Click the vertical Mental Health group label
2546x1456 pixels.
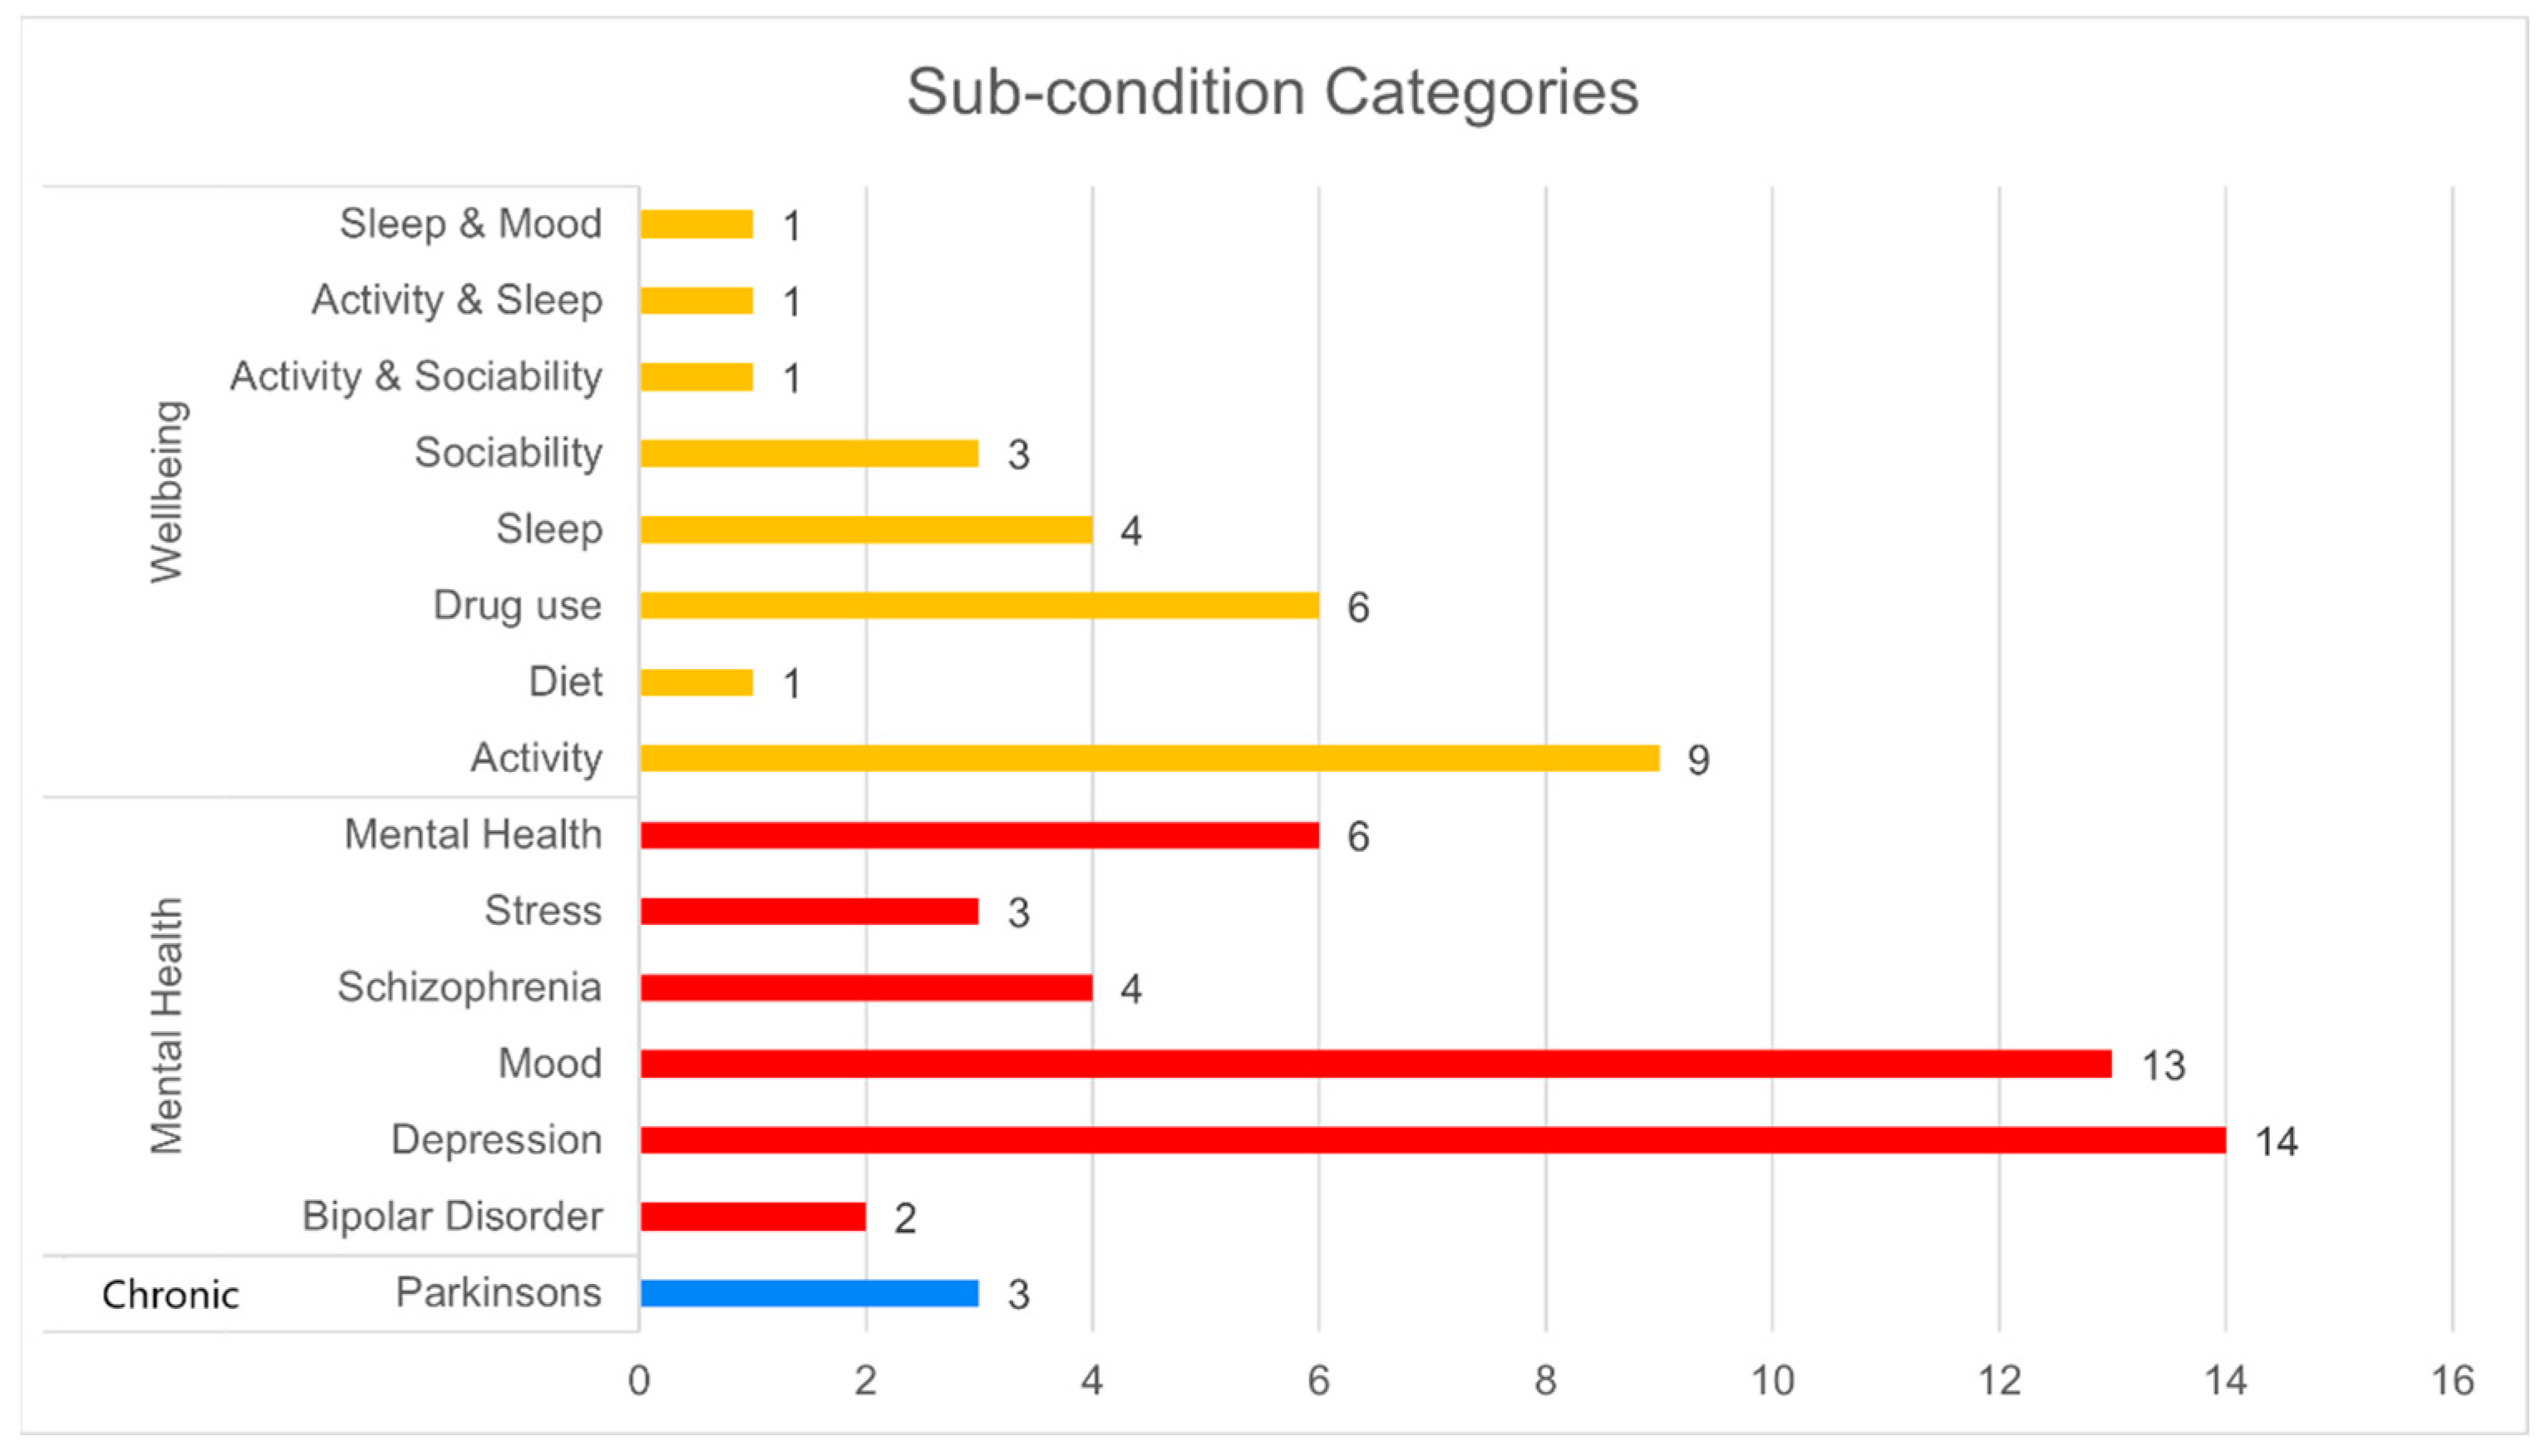click(x=167, y=1026)
